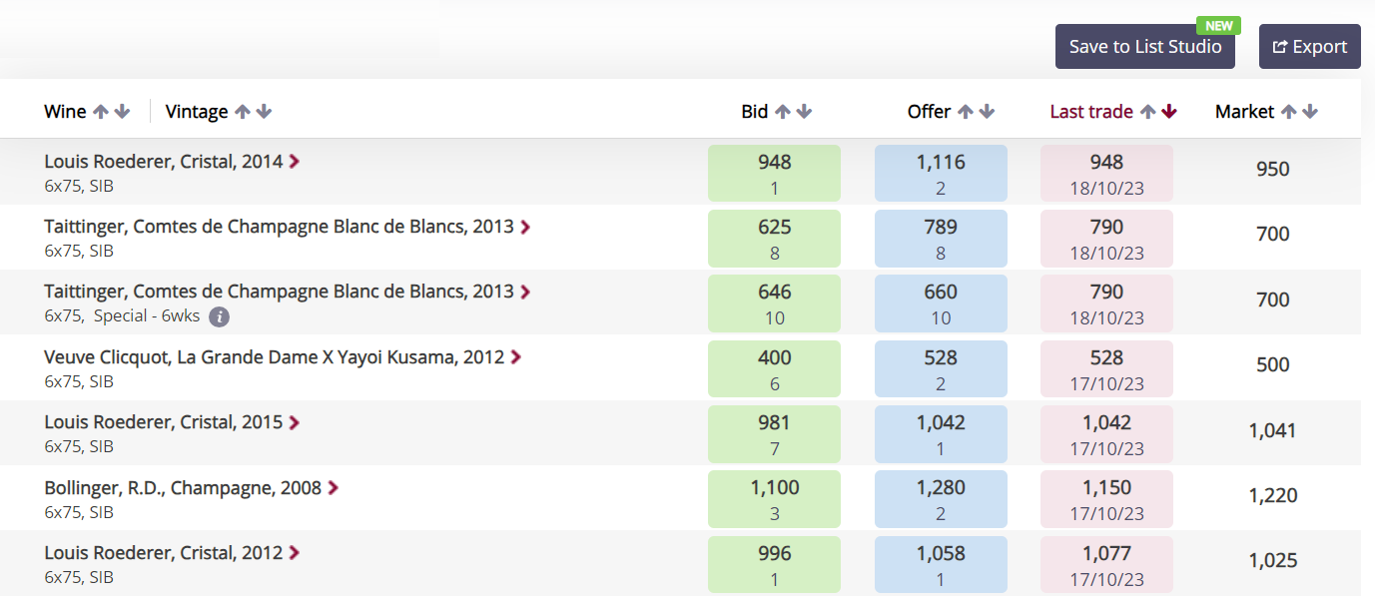Sort Market column ascending arrow
Image resolution: width=1375 pixels, height=600 pixels.
click(1289, 112)
